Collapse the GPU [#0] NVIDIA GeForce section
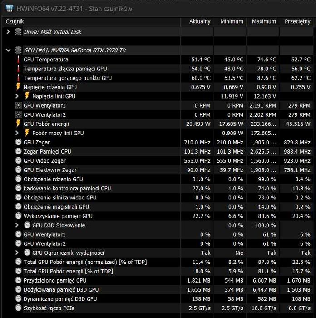Image resolution: width=316 pixels, height=318 pixels. coord(8,50)
